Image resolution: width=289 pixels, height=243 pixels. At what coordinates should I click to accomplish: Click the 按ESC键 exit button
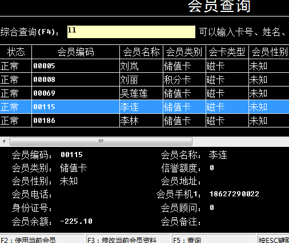click(274, 239)
